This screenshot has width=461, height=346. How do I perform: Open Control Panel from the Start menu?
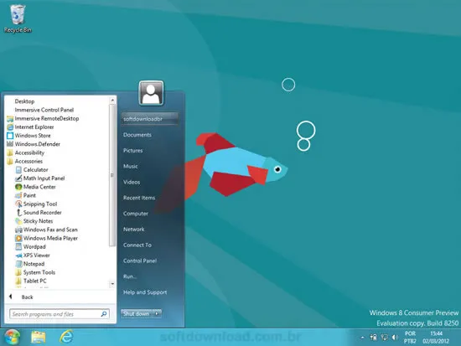click(x=140, y=261)
